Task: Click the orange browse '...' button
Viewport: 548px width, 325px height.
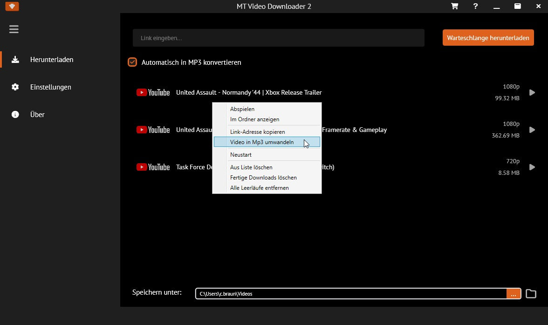Action: pos(513,294)
